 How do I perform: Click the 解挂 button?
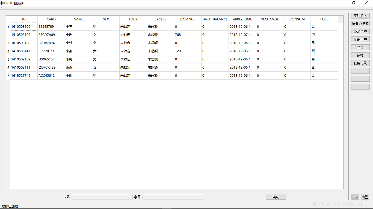tap(360, 55)
